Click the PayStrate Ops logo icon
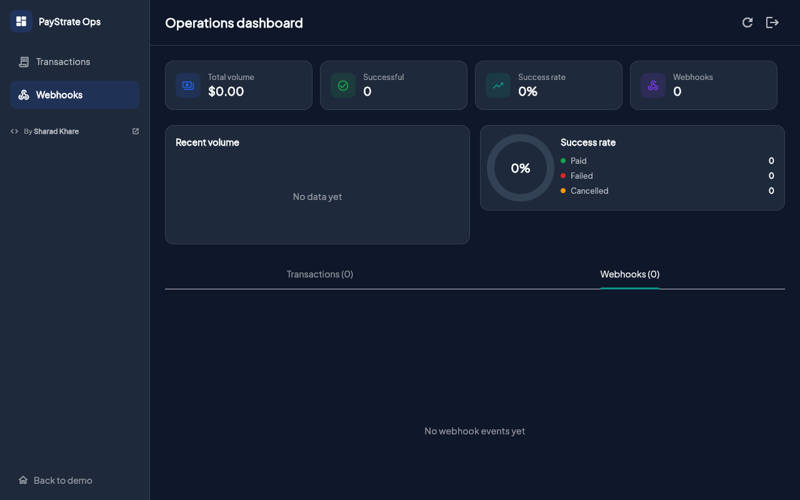 pos(21,21)
